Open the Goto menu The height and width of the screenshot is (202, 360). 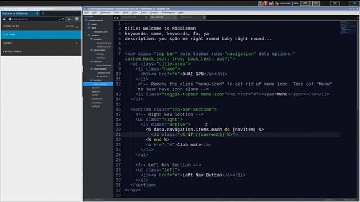point(134,12)
